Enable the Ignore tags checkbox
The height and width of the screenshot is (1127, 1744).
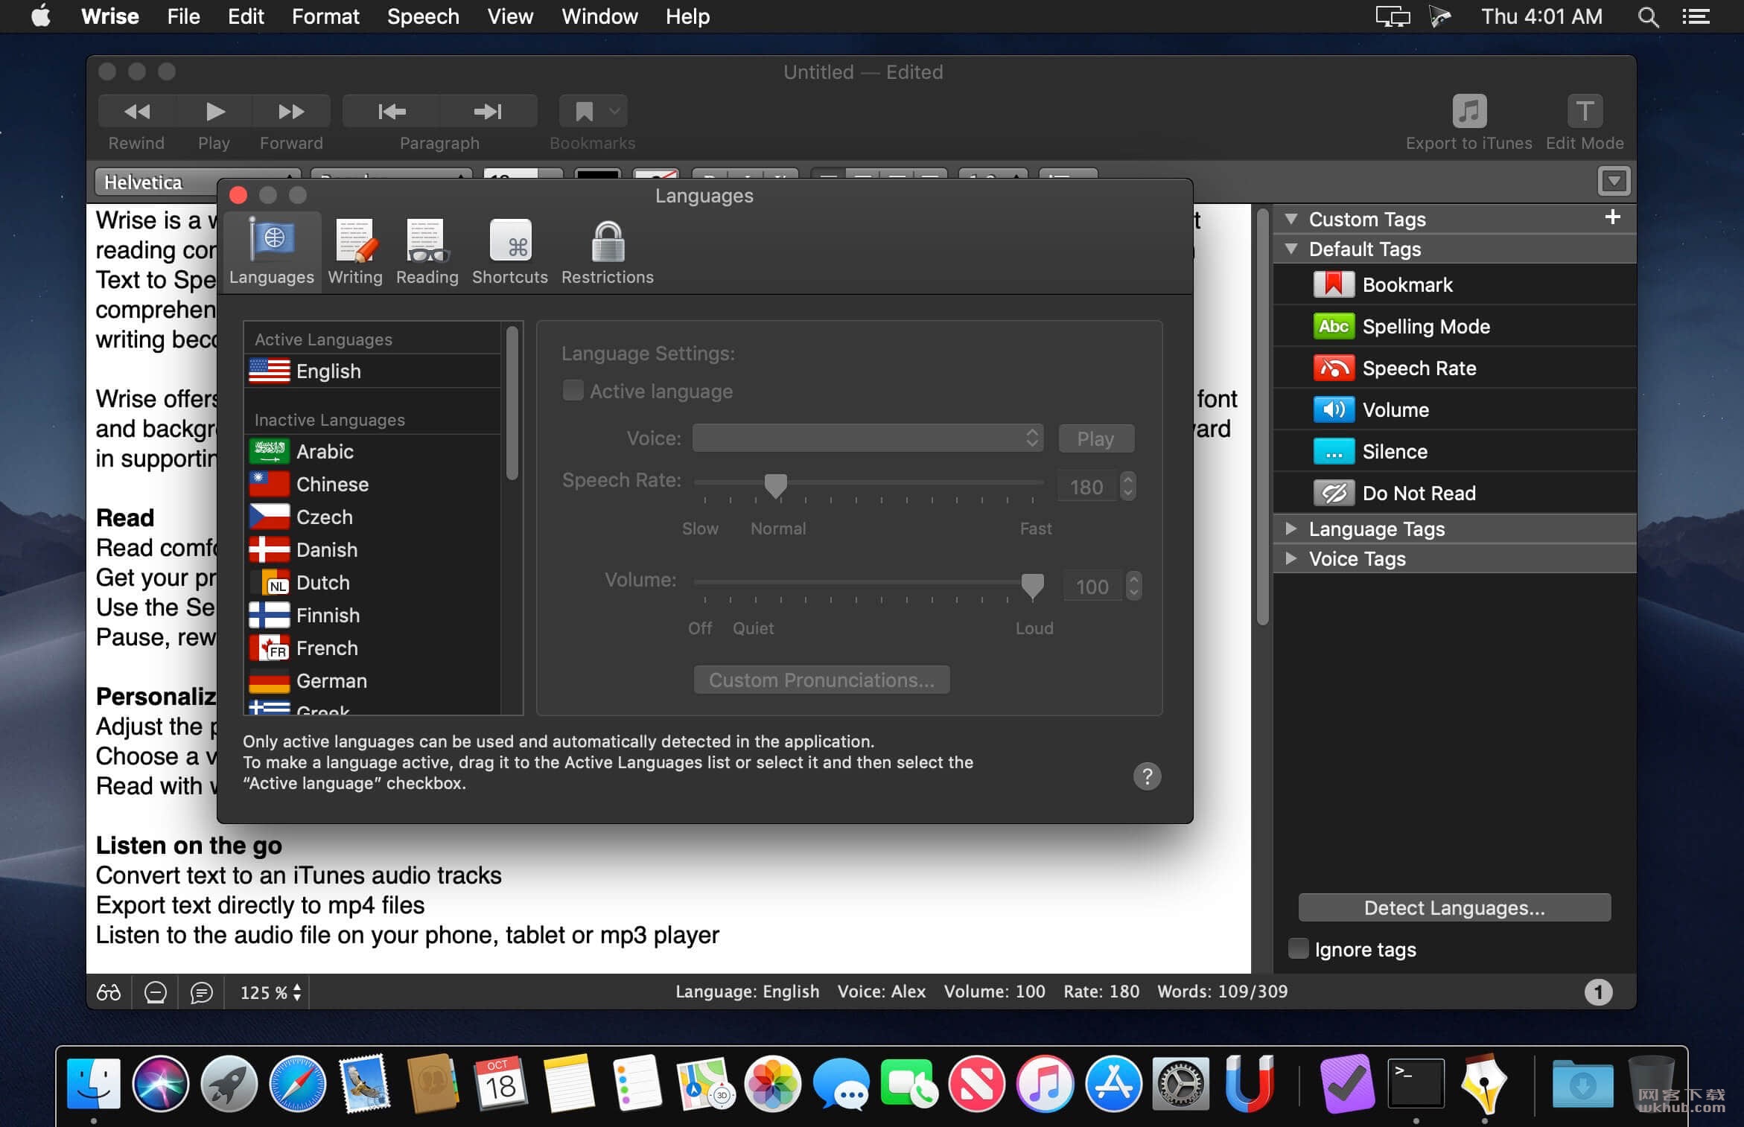pyautogui.click(x=1298, y=949)
